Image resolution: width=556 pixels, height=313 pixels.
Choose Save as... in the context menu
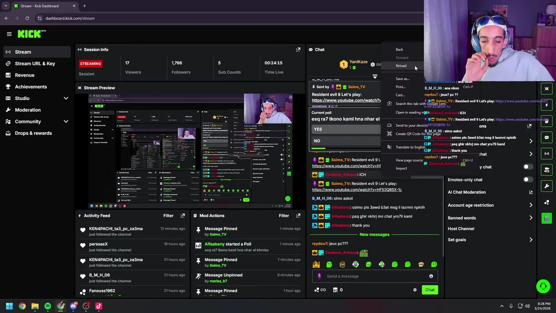403,79
